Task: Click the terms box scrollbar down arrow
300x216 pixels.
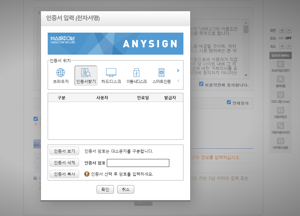Action: (246, 75)
